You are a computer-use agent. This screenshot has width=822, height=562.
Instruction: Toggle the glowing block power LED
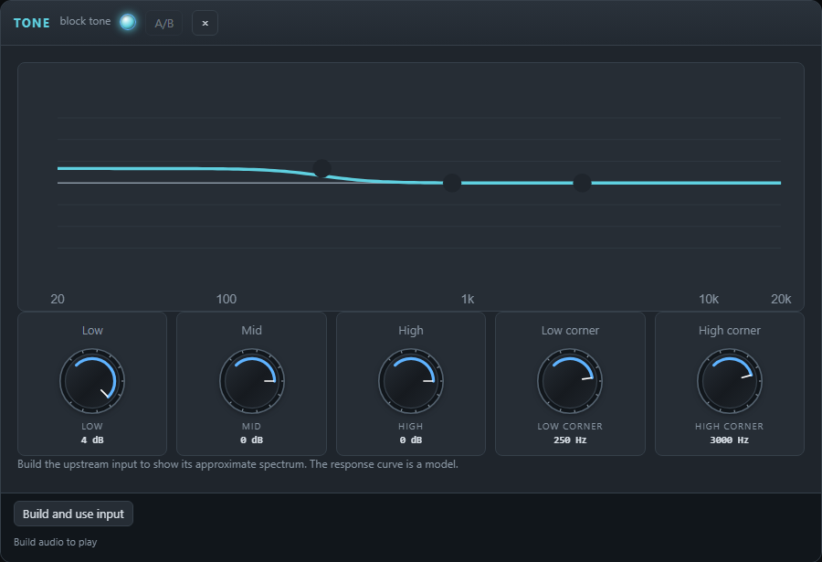coord(128,22)
